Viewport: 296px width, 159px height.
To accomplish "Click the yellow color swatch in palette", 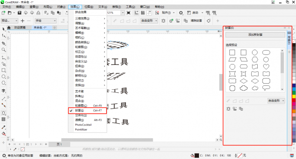I will (294, 97).
